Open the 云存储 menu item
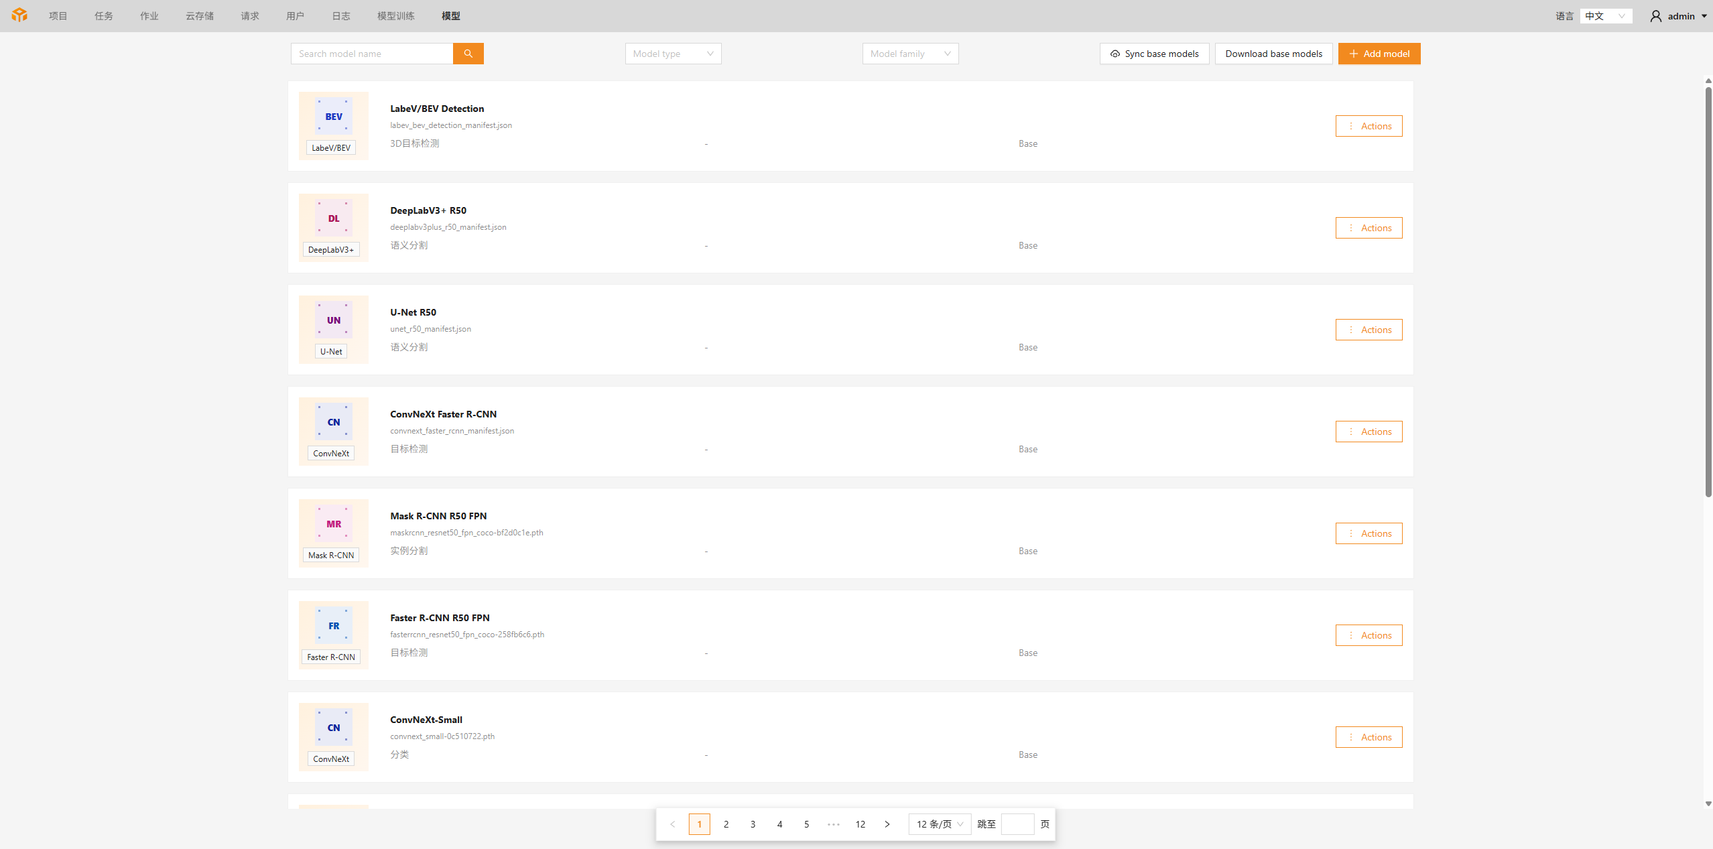1713x849 pixels. pyautogui.click(x=199, y=16)
